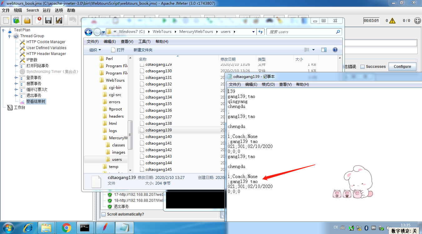422x234 pixels.
Task: Click Notepad taskbar icon
Action: pyautogui.click(x=124, y=228)
